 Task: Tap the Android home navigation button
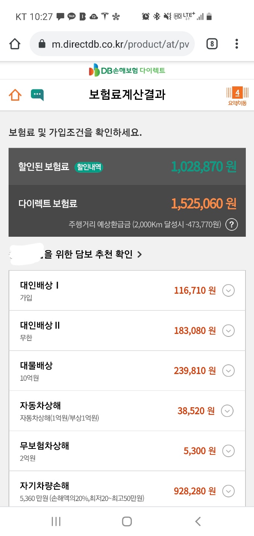coord(127,521)
